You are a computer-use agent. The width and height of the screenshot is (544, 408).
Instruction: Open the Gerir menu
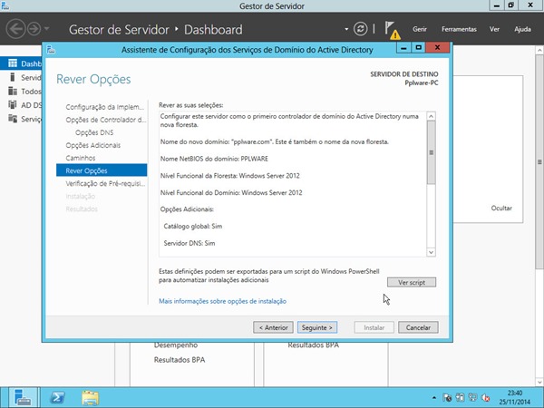[420, 29]
